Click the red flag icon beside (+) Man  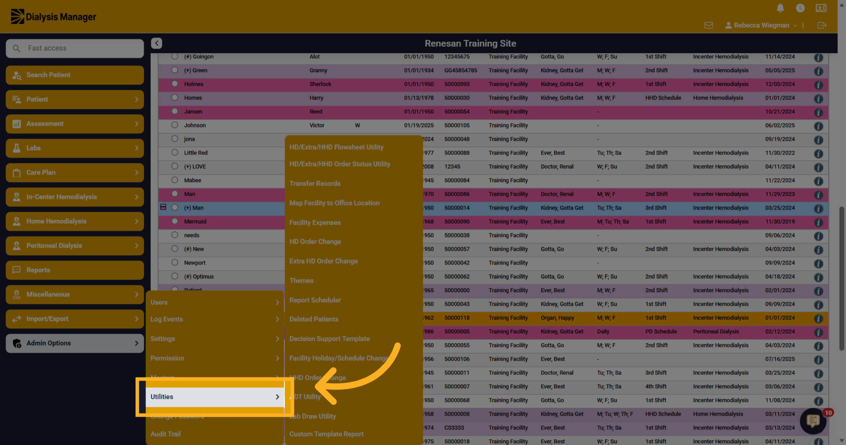click(163, 207)
